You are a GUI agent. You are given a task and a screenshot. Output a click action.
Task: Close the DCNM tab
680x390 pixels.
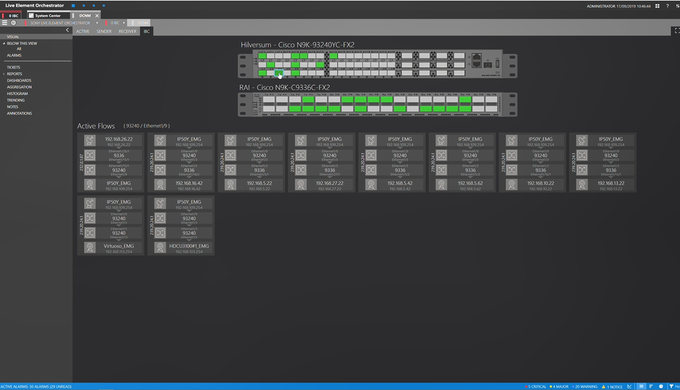pyautogui.click(x=97, y=16)
